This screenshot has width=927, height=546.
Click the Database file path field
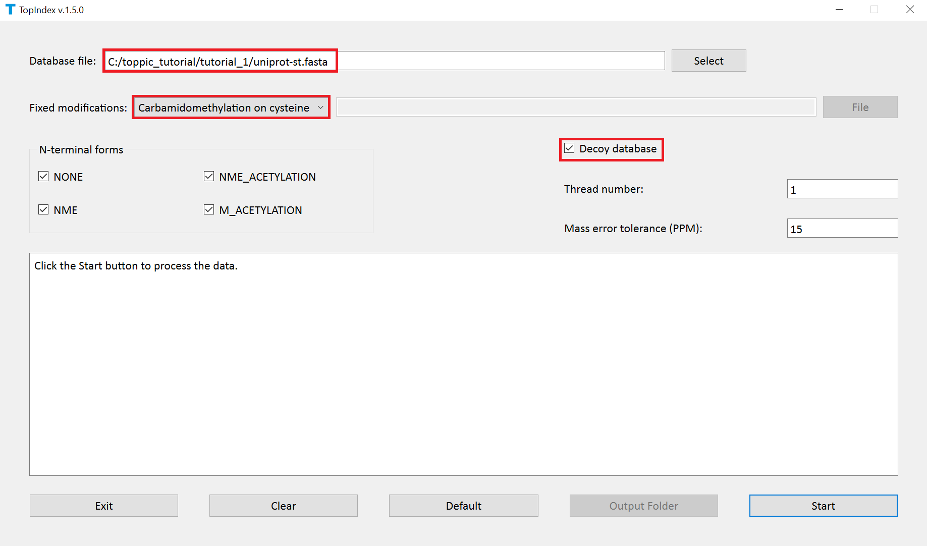[385, 61]
